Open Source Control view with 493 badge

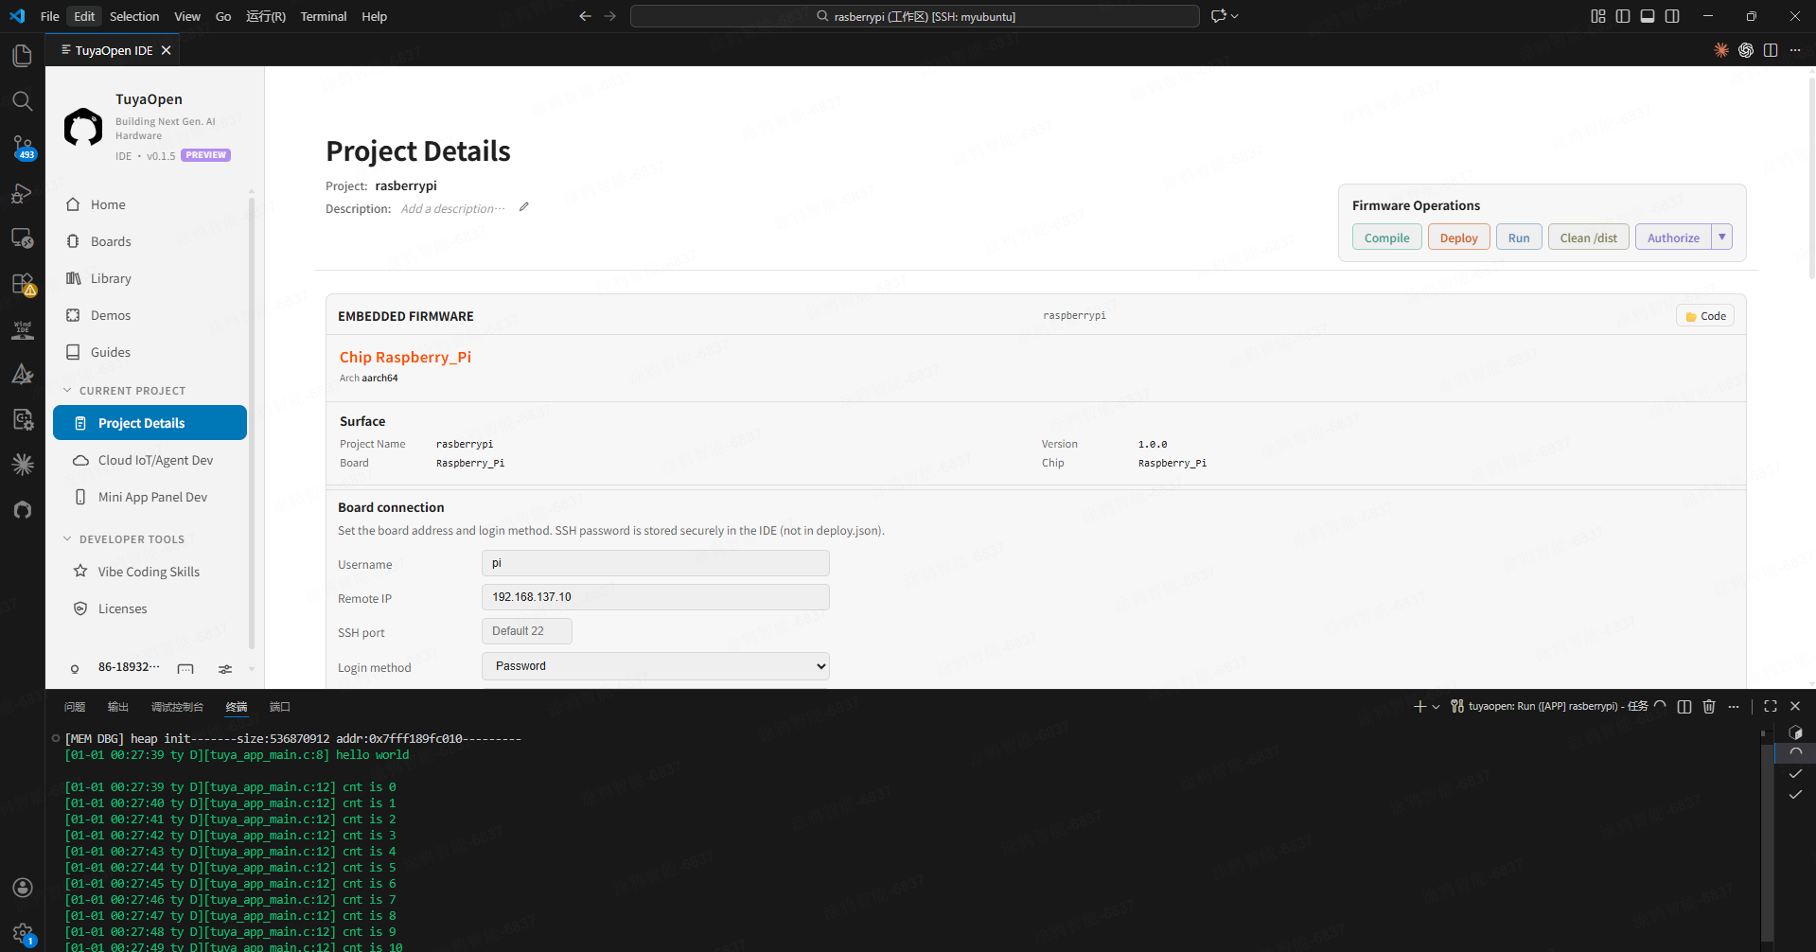point(23,147)
